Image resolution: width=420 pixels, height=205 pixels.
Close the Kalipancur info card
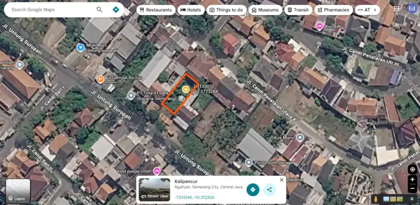[281, 180]
